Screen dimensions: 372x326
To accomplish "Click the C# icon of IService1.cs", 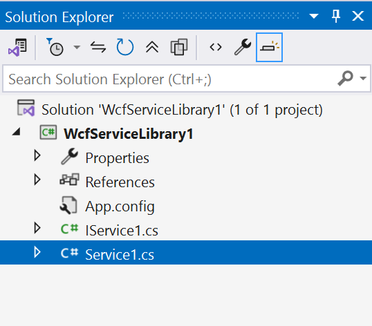I will tap(69, 229).
